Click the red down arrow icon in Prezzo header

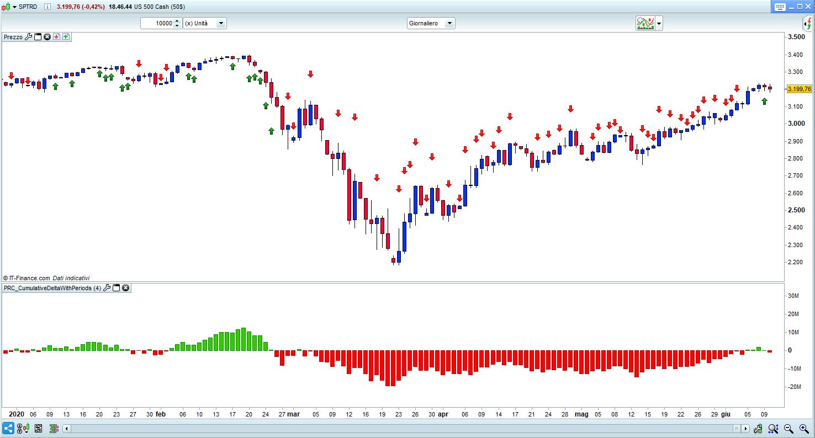tap(56, 37)
